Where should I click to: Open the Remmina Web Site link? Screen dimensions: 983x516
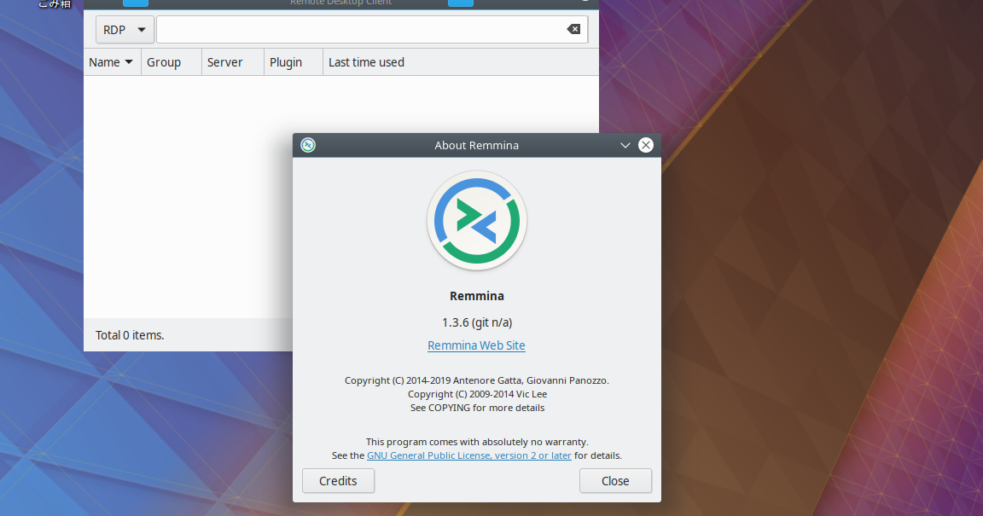[476, 345]
